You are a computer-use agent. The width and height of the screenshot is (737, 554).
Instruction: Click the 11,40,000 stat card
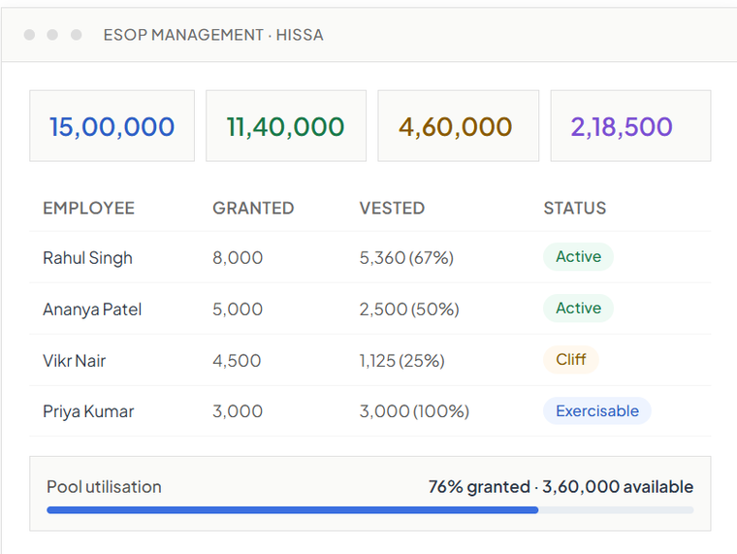point(286,126)
